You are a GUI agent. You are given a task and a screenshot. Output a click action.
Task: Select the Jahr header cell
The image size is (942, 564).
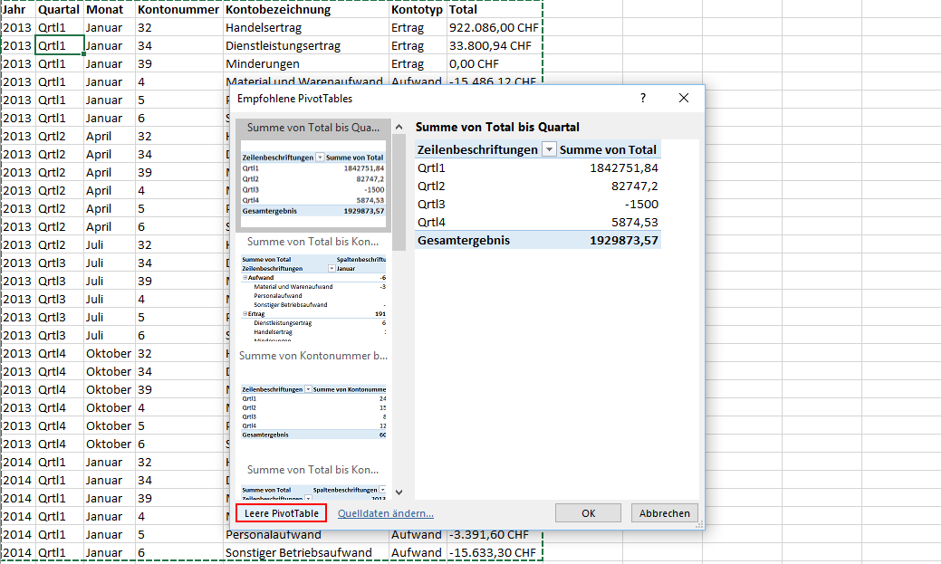tap(16, 10)
